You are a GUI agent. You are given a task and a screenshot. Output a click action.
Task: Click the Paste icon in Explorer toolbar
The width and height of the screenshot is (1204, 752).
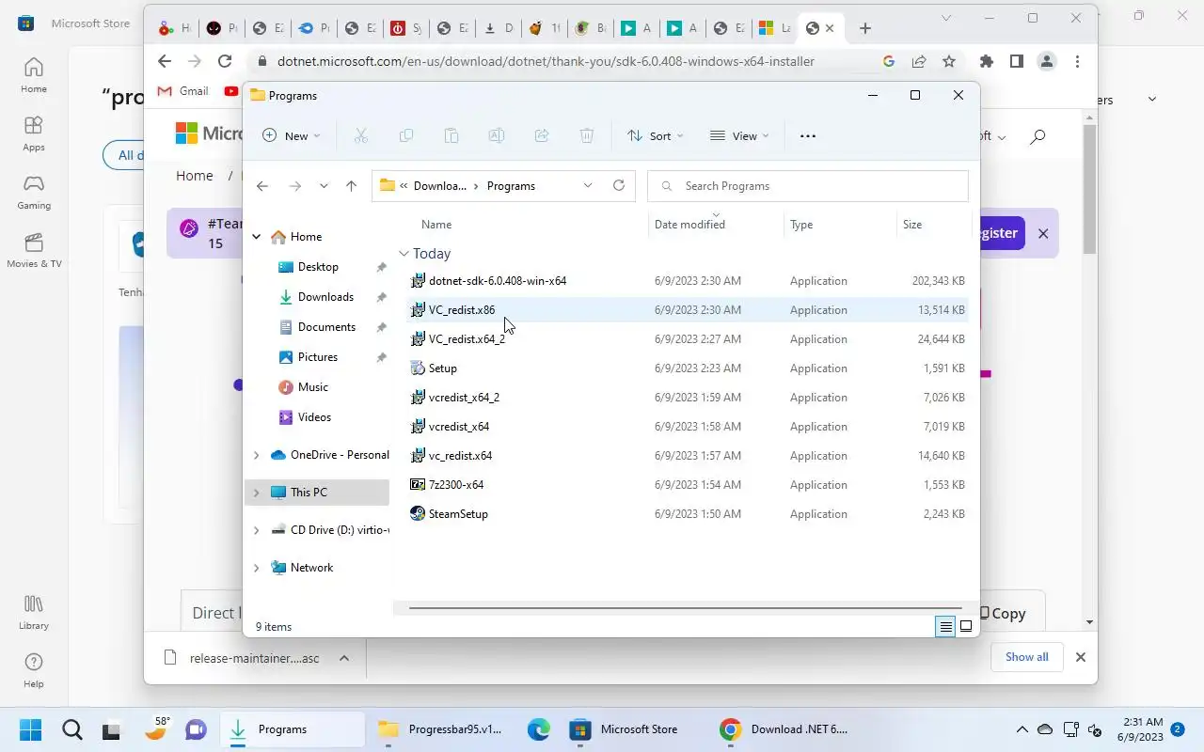tap(451, 135)
